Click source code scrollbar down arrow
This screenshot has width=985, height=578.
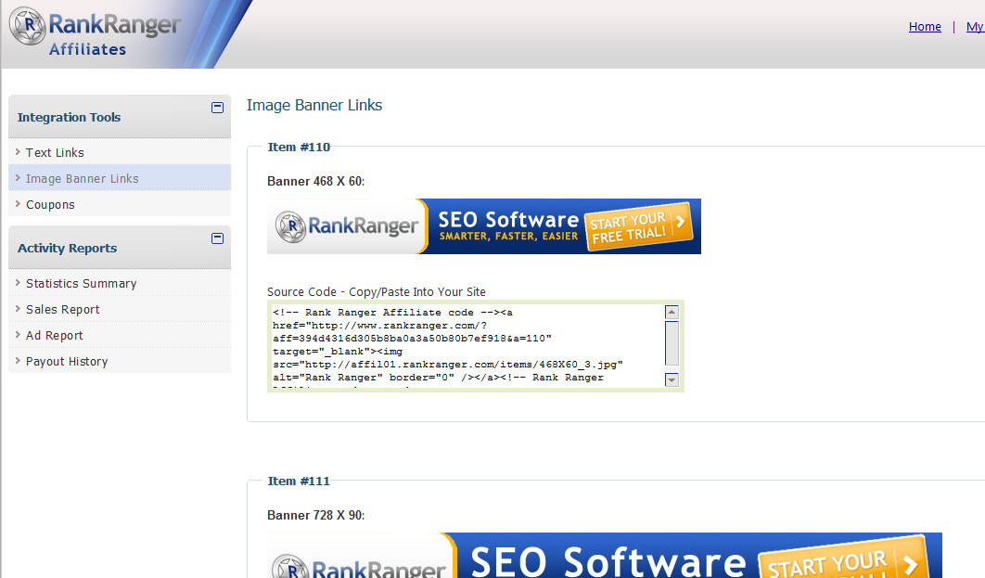(672, 379)
